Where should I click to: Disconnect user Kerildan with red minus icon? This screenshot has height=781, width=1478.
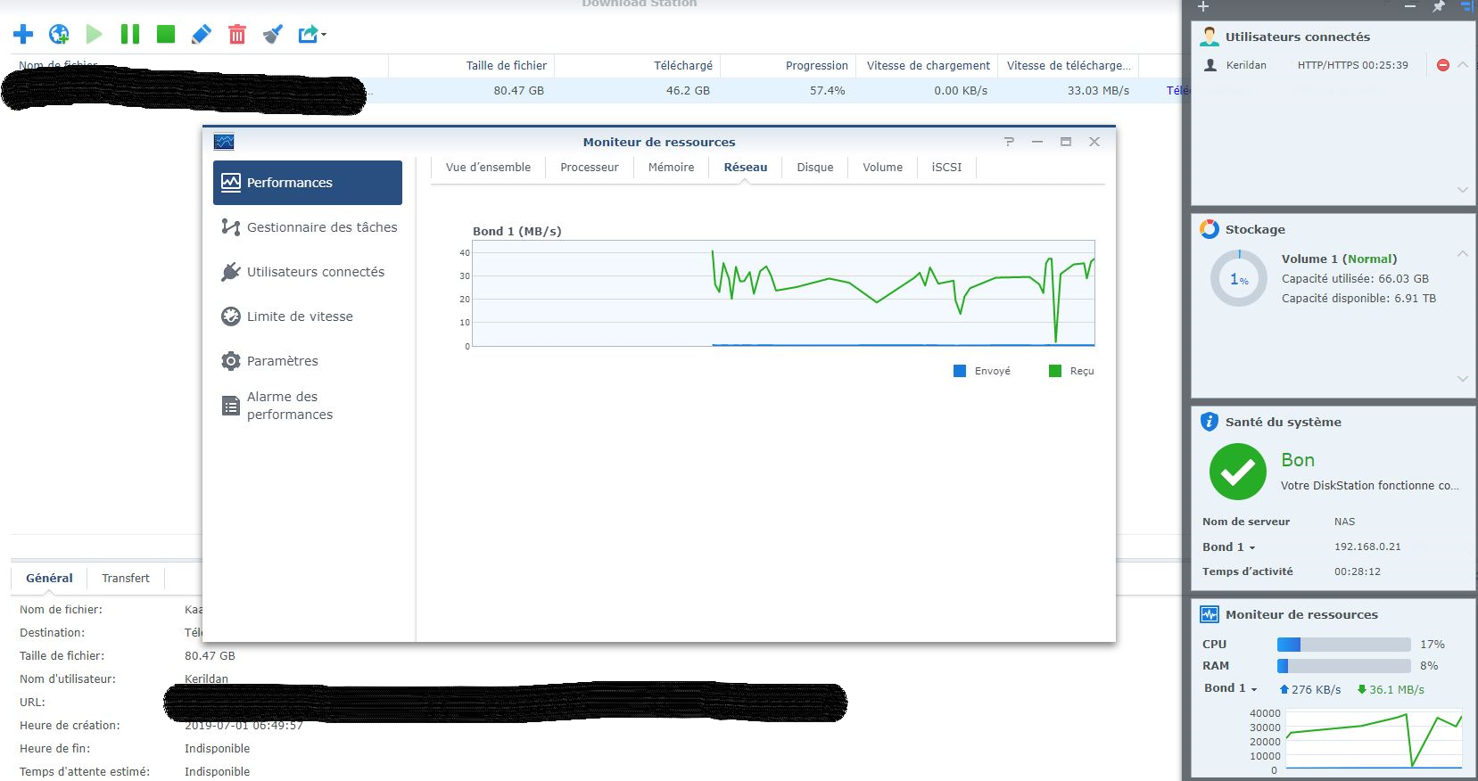point(1442,65)
